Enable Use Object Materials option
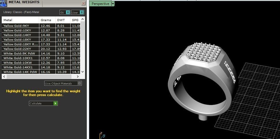280x139 pixels. click(x=63, y=83)
